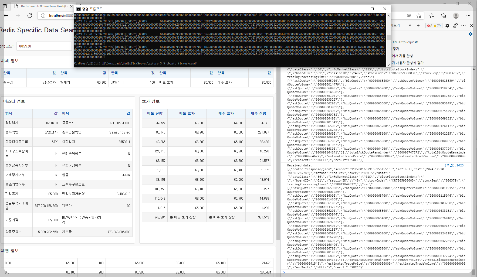Click the bid volume 164,141 cell
Image resolution: width=477 pixels, height=277 pixels.
[x=258, y=123]
